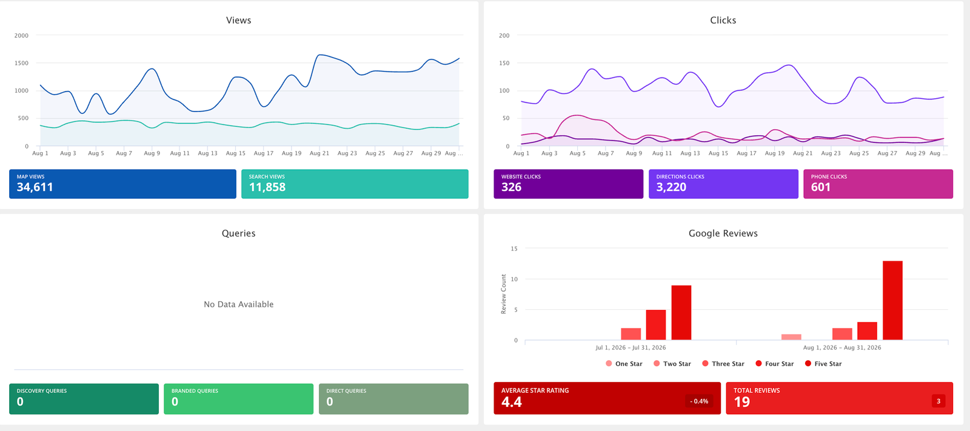Click the 3,220 directions clicks value
Image resolution: width=970 pixels, height=431 pixels.
[x=671, y=187]
